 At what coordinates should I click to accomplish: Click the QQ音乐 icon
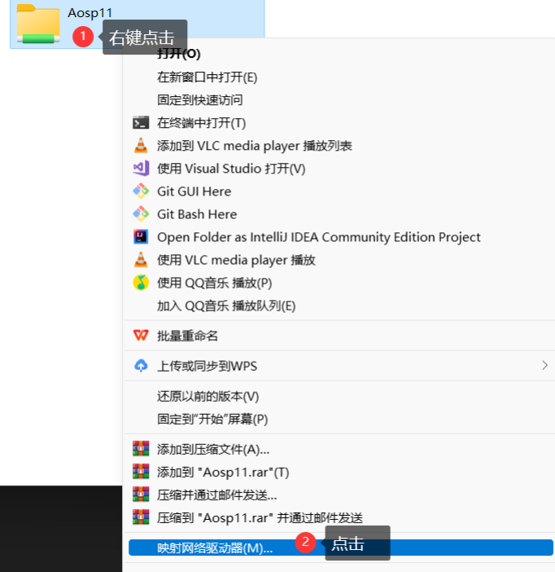pos(141,283)
